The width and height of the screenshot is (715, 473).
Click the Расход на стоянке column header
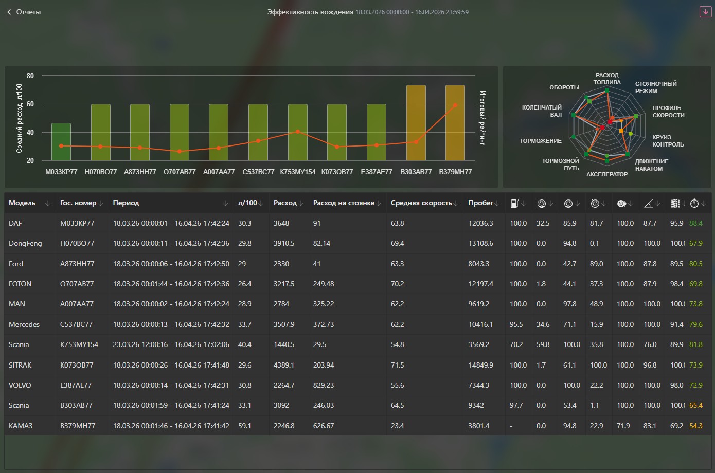pyautogui.click(x=343, y=203)
